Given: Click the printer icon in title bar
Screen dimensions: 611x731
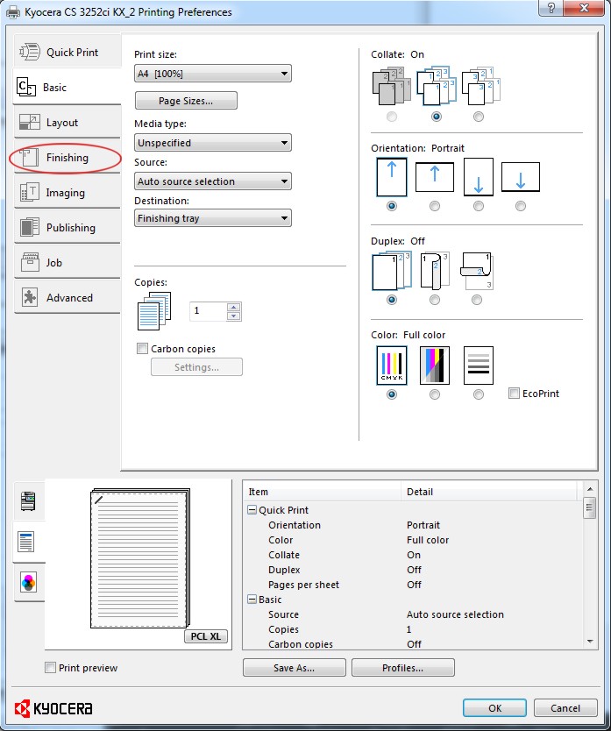Looking at the screenshot, I should click(13, 12).
